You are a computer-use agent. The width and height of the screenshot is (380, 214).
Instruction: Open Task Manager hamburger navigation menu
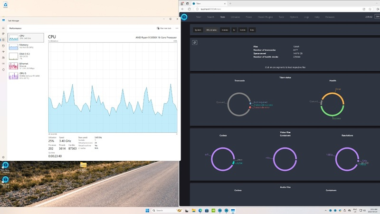(x=3, y=28)
